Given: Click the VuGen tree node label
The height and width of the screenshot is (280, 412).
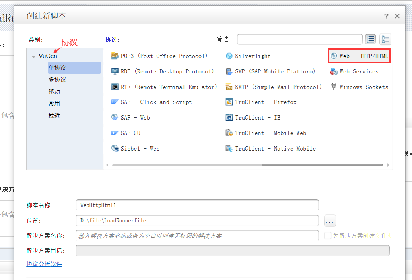Looking at the screenshot, I should [x=48, y=56].
